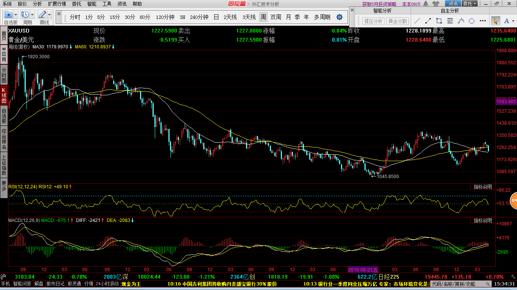Open RSI 指标说明 button
The image size is (517, 290).
tap(483, 187)
